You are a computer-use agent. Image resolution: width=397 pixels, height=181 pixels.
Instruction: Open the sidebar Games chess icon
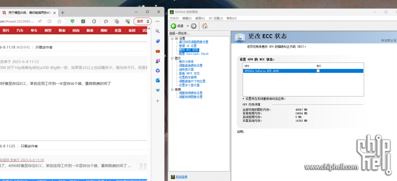158,61
